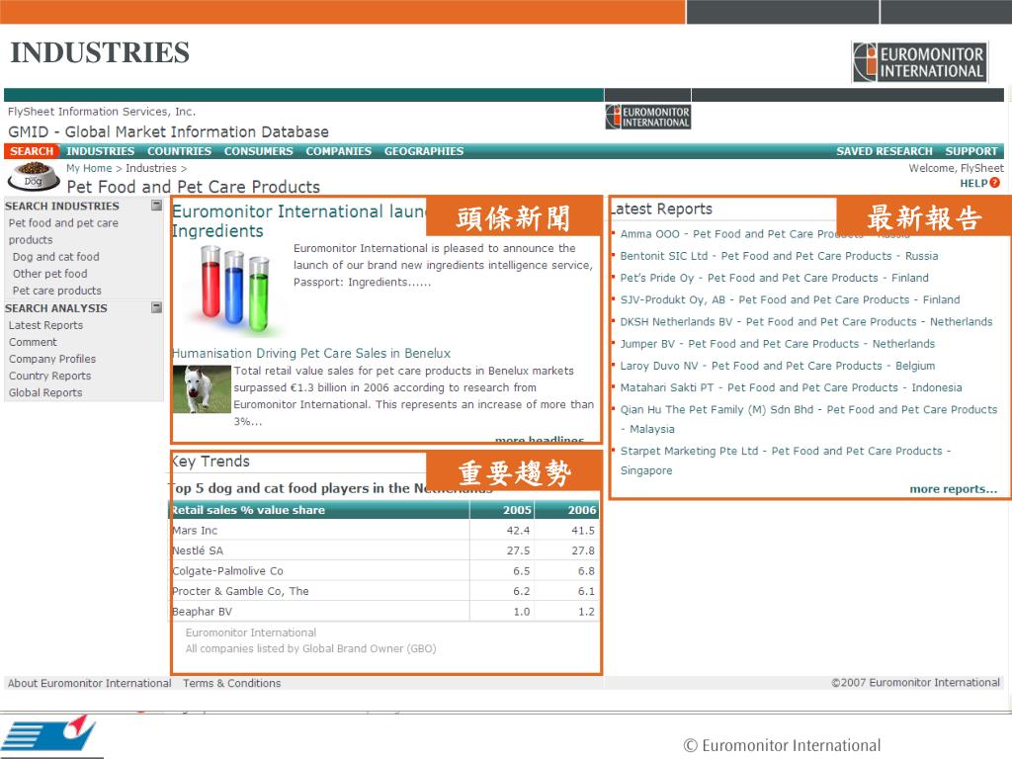The image size is (1012, 759).
Task: Open SAVED RESEARCH
Action: pos(885,151)
